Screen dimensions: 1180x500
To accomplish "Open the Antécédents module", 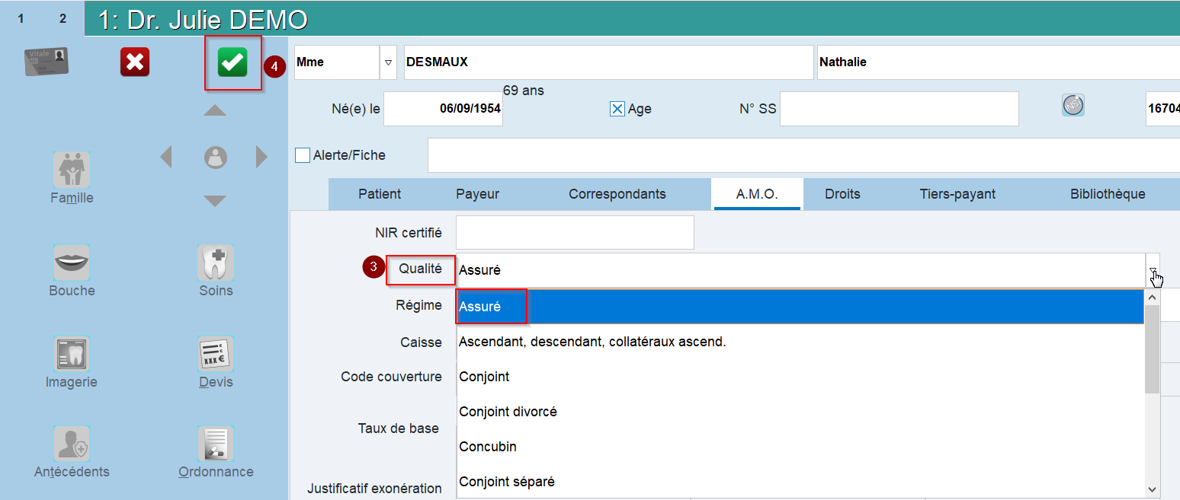I will pyautogui.click(x=72, y=444).
